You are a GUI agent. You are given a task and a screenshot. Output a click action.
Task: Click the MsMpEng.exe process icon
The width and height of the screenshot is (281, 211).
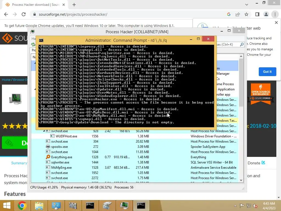coord(48,167)
